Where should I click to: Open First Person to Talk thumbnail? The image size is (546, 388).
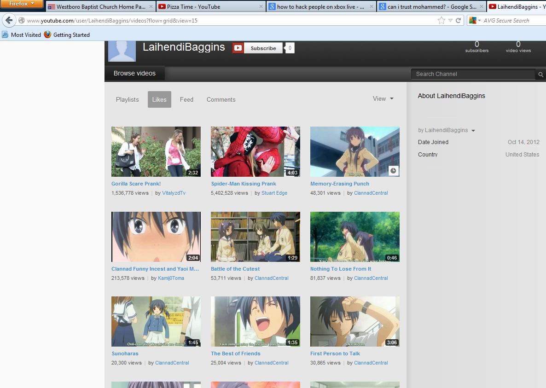[355, 322]
